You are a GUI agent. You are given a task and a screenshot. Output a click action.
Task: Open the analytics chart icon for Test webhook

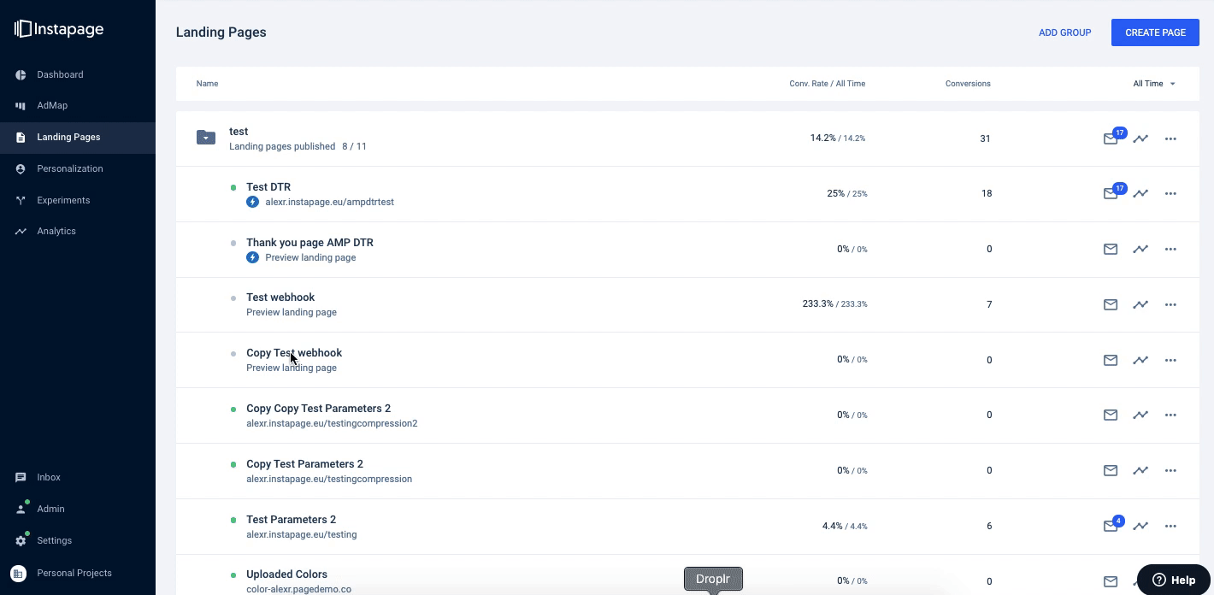click(1140, 304)
